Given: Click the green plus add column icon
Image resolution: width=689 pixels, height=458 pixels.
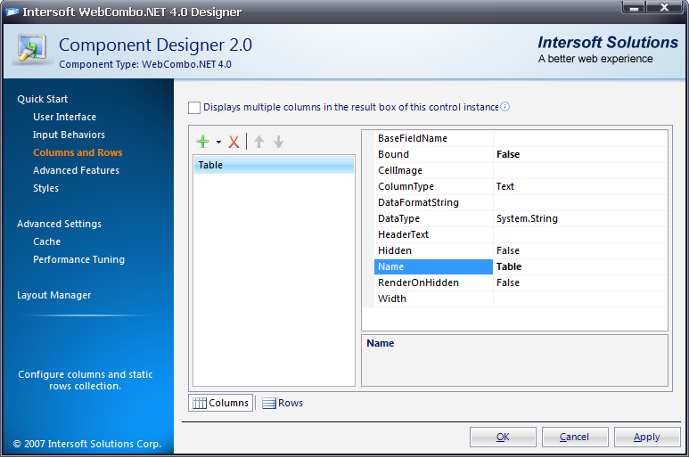Looking at the screenshot, I should tap(202, 142).
